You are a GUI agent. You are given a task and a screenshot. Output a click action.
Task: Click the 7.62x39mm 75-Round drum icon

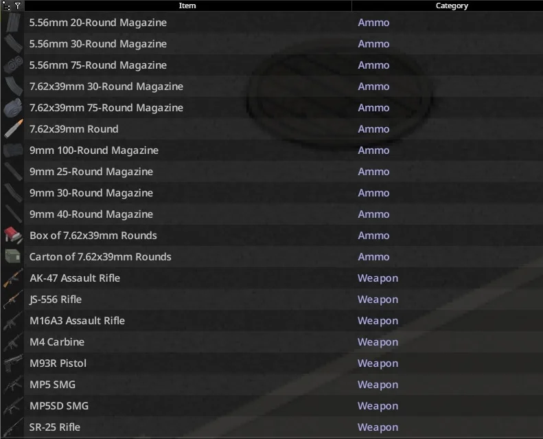tap(13, 108)
